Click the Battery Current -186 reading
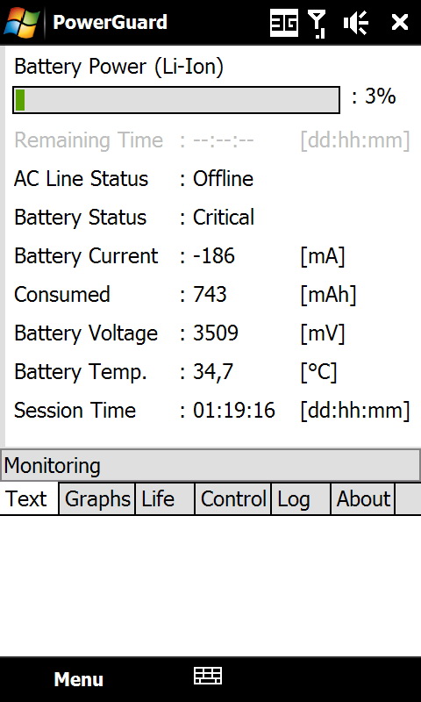 pyautogui.click(x=214, y=256)
